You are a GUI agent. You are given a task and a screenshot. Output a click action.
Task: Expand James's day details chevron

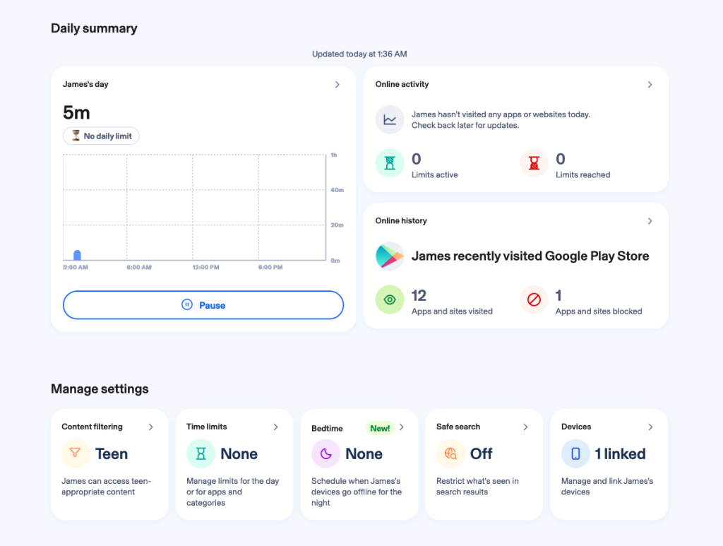(x=337, y=85)
